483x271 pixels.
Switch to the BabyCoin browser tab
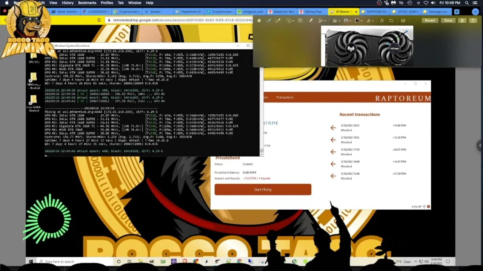click(281, 12)
